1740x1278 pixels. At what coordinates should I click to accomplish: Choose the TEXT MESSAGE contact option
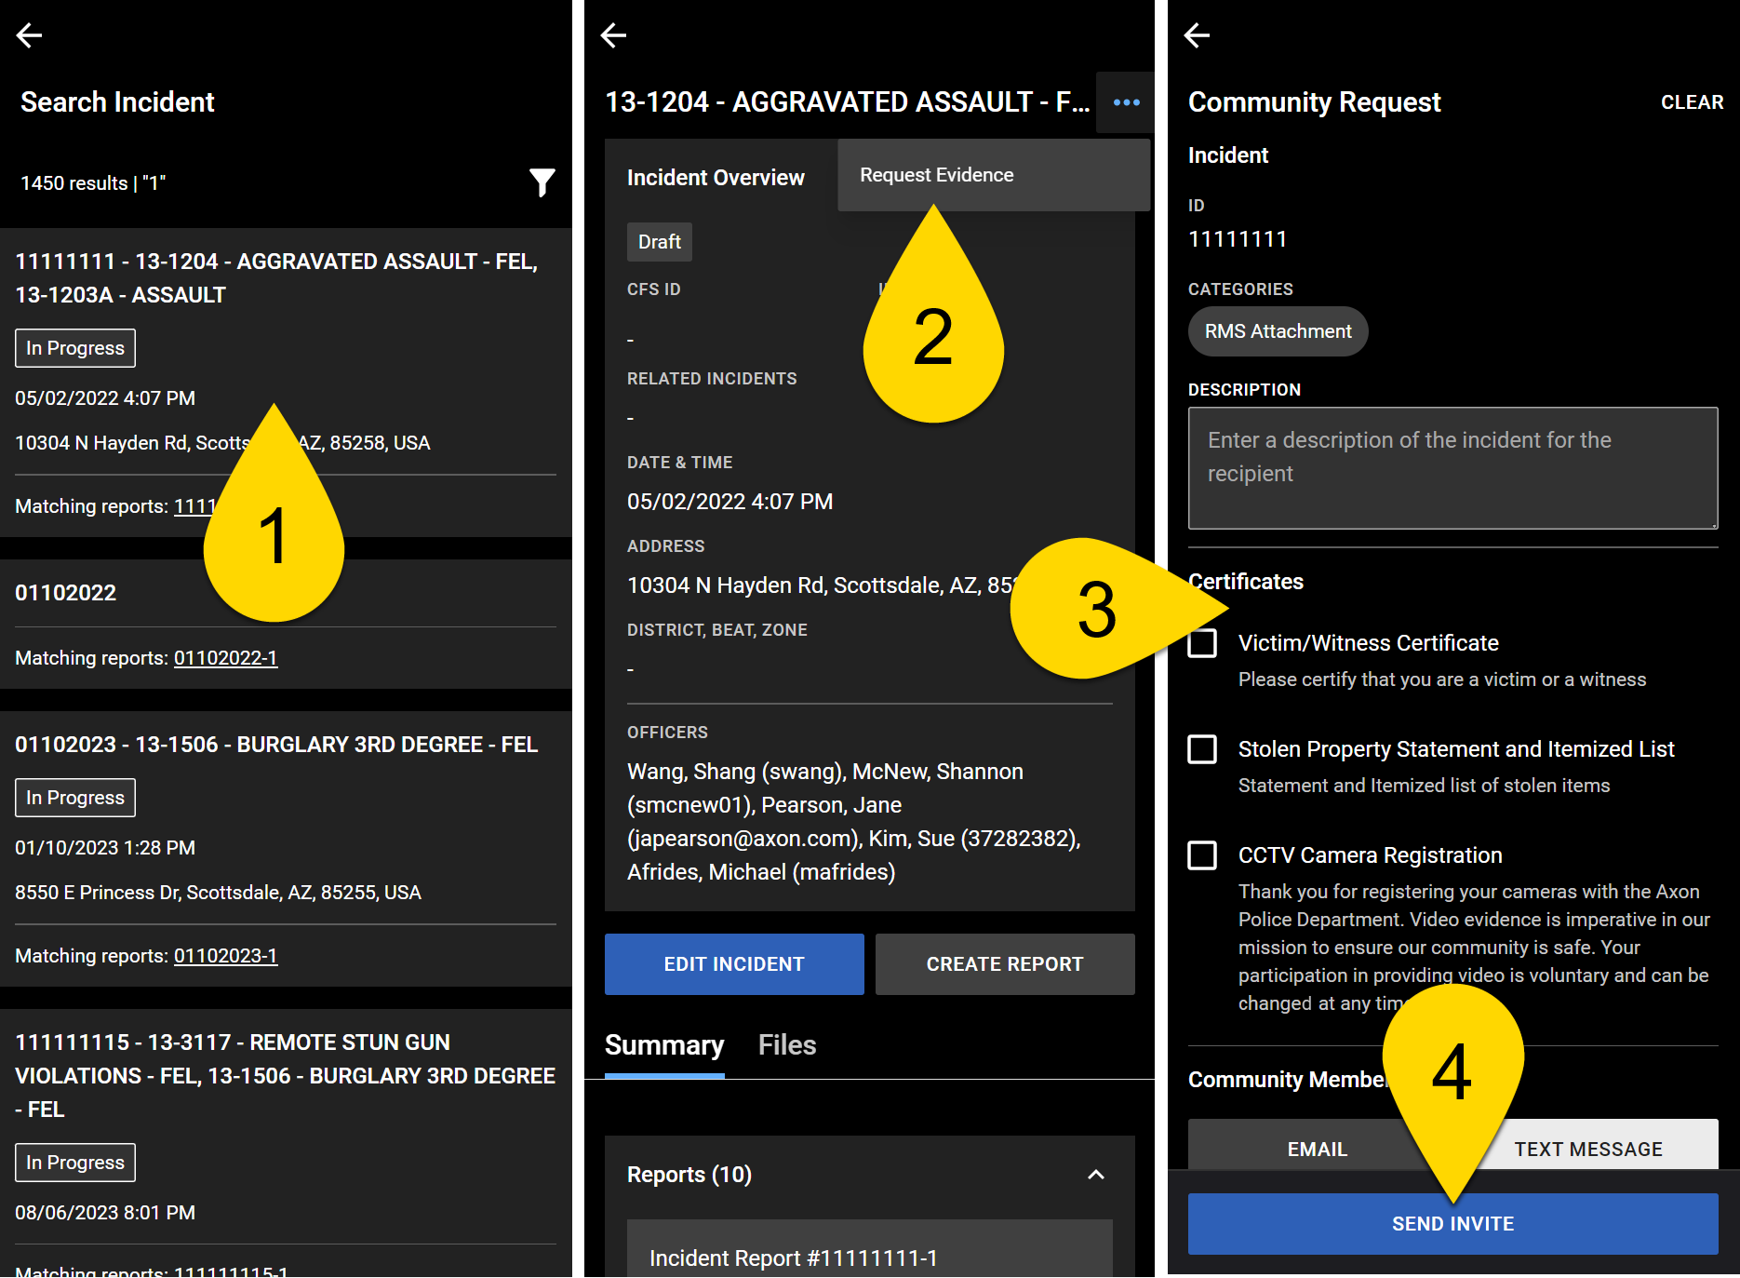[1587, 1149]
